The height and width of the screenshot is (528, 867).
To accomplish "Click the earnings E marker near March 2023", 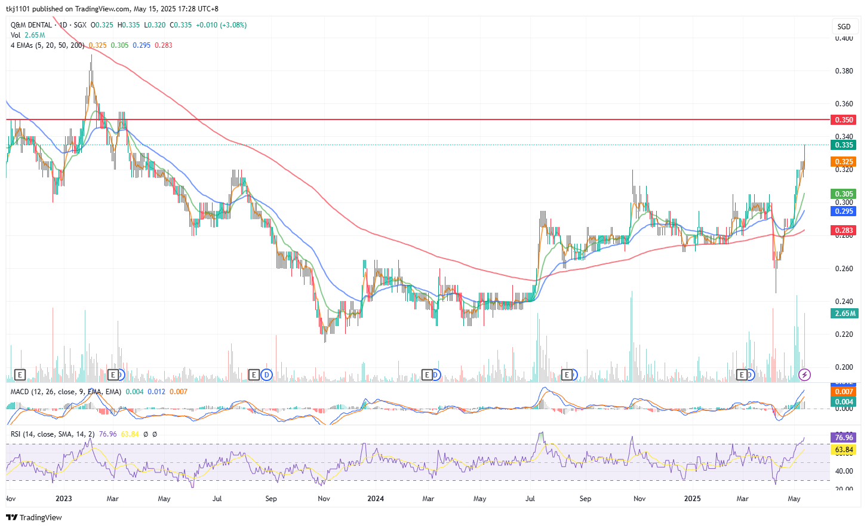I will [113, 374].
